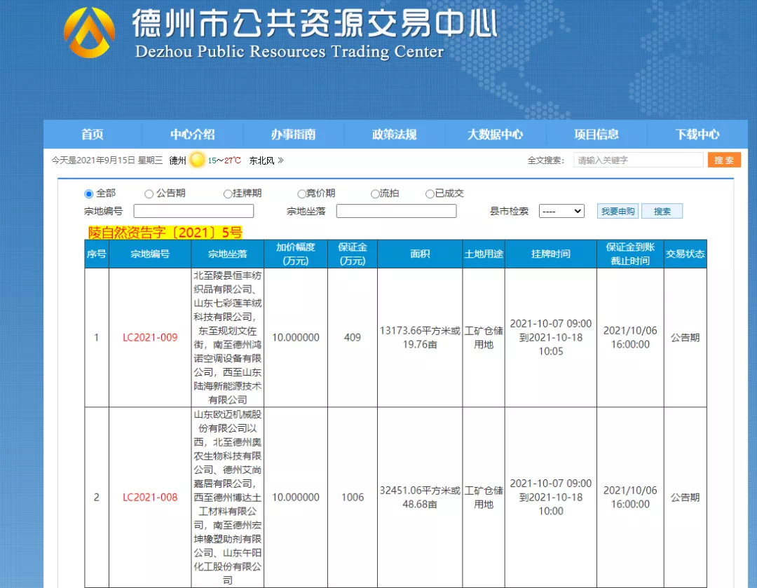The height and width of the screenshot is (588, 757).
Task: Open the 首页 menu item
Action: coord(93,134)
